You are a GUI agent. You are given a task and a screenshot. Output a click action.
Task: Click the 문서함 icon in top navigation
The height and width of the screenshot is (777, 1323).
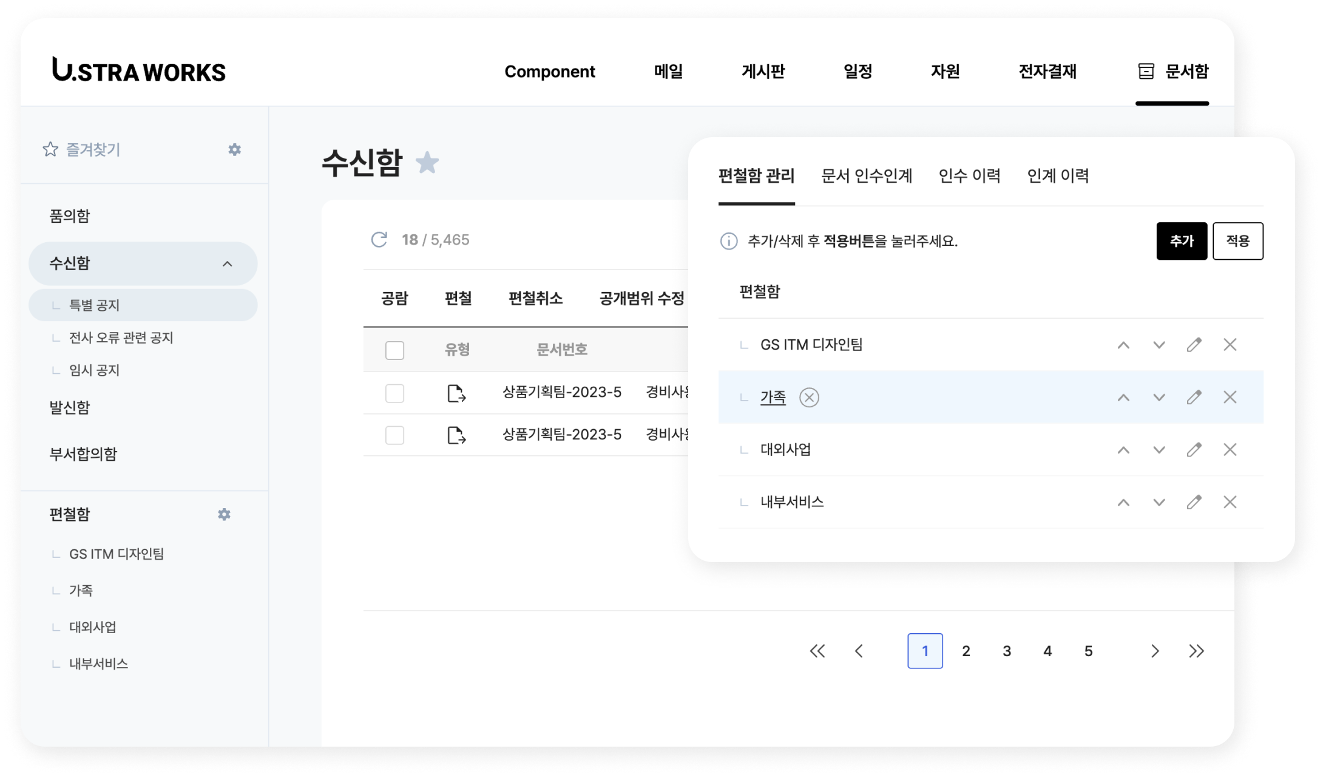click(1146, 71)
